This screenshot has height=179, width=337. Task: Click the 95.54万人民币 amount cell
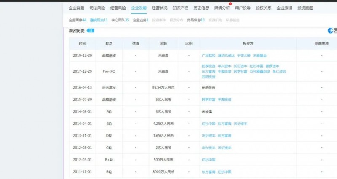point(163,88)
